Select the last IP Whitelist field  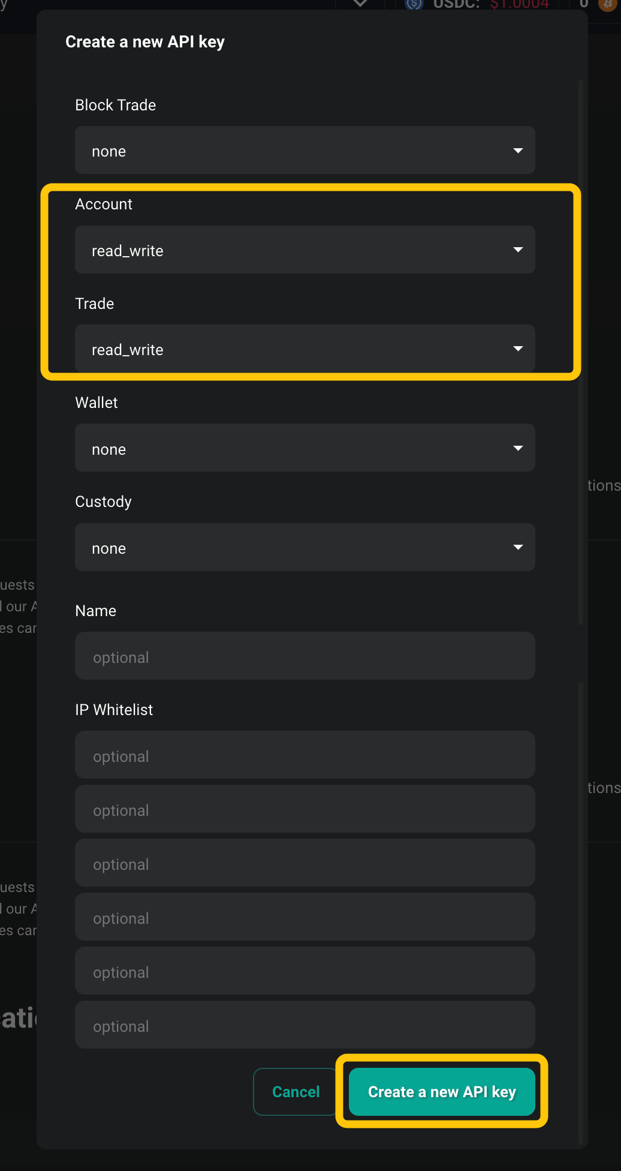305,1025
